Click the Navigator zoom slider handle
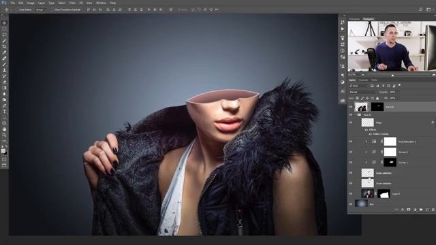This screenshot has height=245, width=436. coord(392,75)
